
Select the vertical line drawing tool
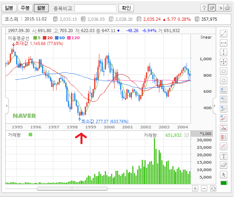223,52
